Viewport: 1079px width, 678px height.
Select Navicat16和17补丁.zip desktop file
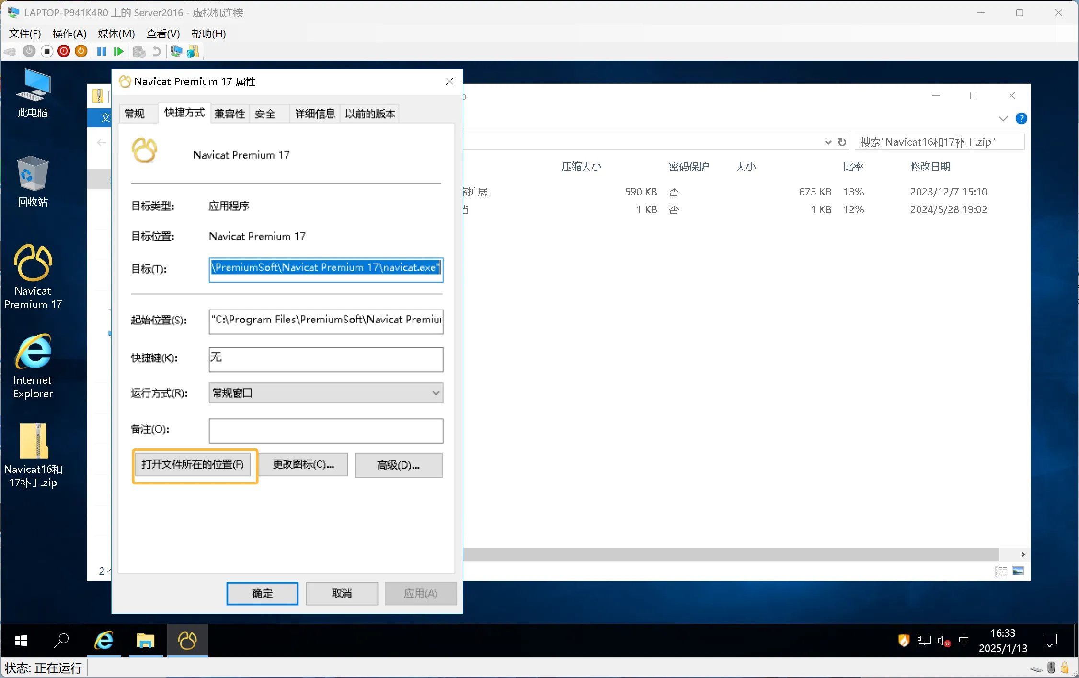pos(33,456)
